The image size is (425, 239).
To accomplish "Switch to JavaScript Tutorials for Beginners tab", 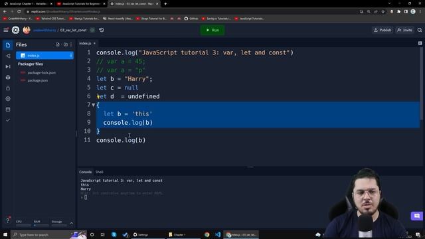I will click(81, 4).
